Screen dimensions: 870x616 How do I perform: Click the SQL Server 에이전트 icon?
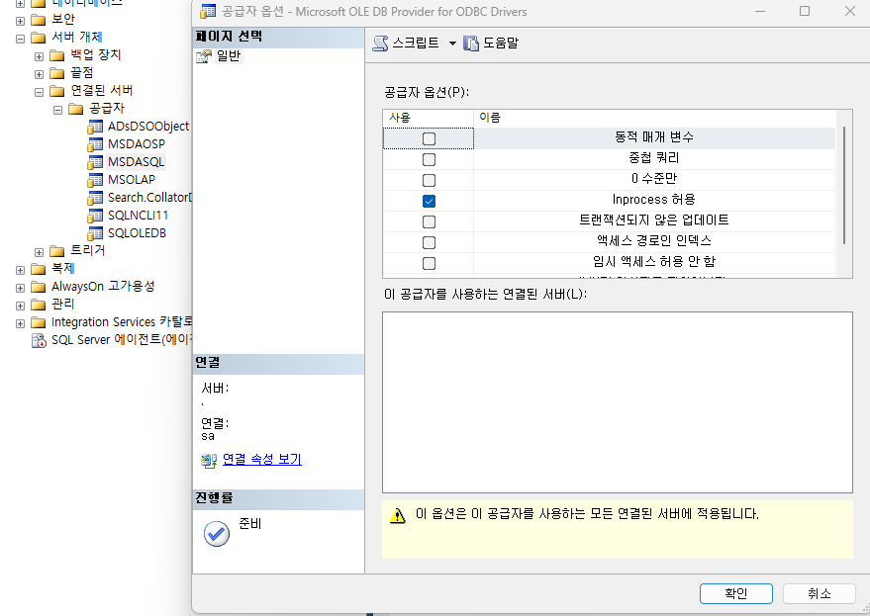[x=39, y=340]
